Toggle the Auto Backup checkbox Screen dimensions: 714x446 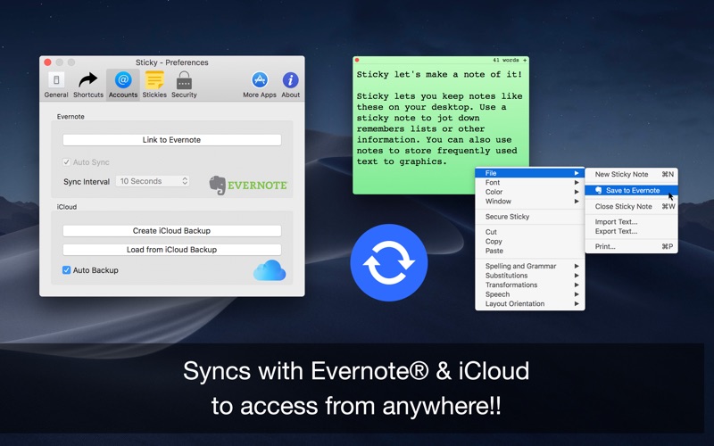(x=66, y=270)
